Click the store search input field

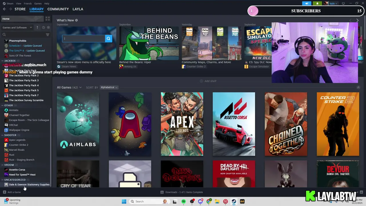click(x=83, y=39)
